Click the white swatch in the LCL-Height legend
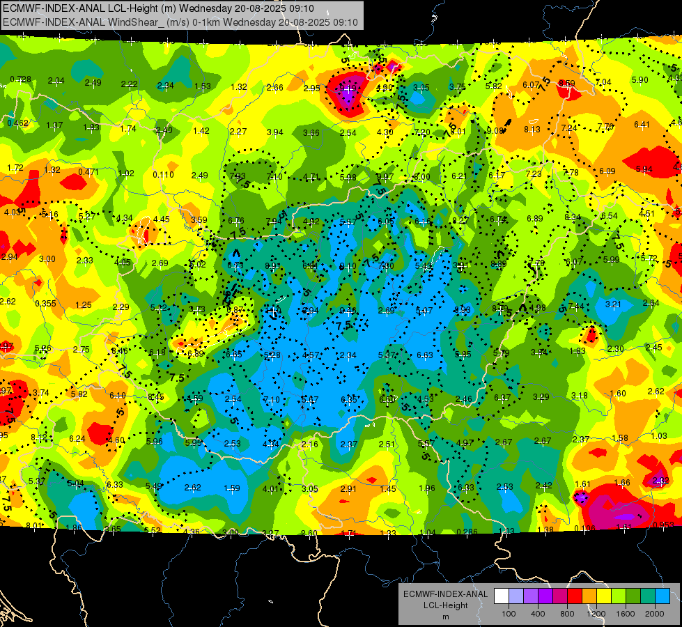Screen dimensions: 682x627 pyautogui.click(x=502, y=596)
